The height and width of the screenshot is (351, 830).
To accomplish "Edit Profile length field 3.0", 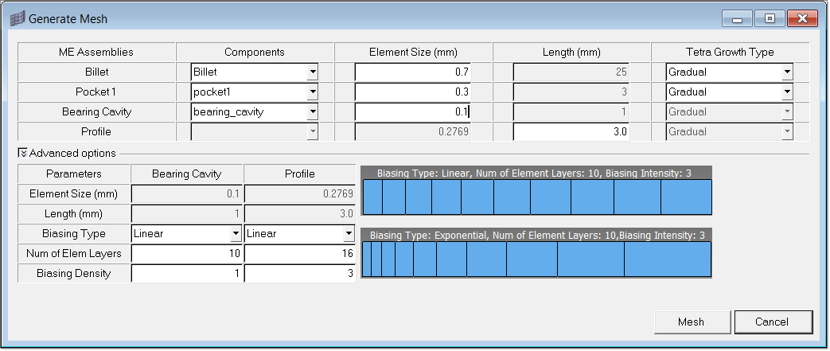I will [x=571, y=132].
